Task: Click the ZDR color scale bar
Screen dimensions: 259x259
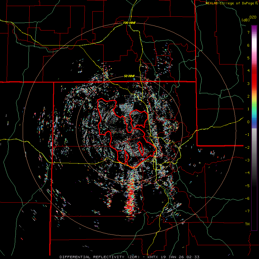Action: tap(254, 128)
